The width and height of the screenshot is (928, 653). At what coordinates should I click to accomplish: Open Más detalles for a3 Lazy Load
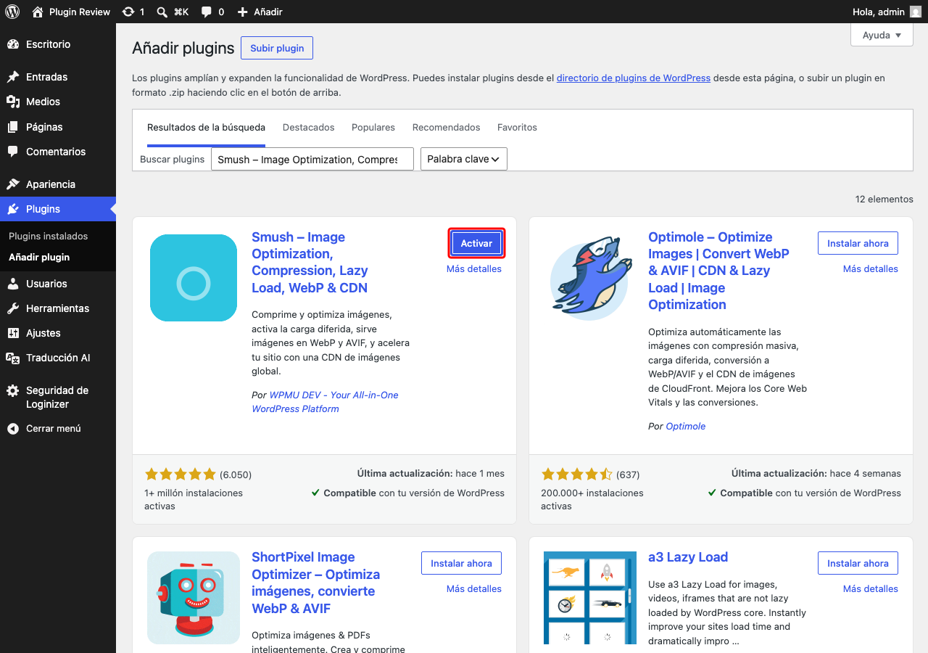(871, 589)
